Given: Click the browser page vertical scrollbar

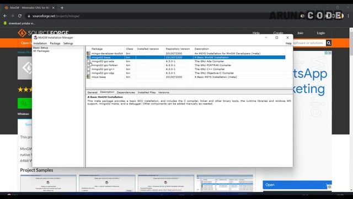Looking at the screenshot, I should tap(351, 43).
